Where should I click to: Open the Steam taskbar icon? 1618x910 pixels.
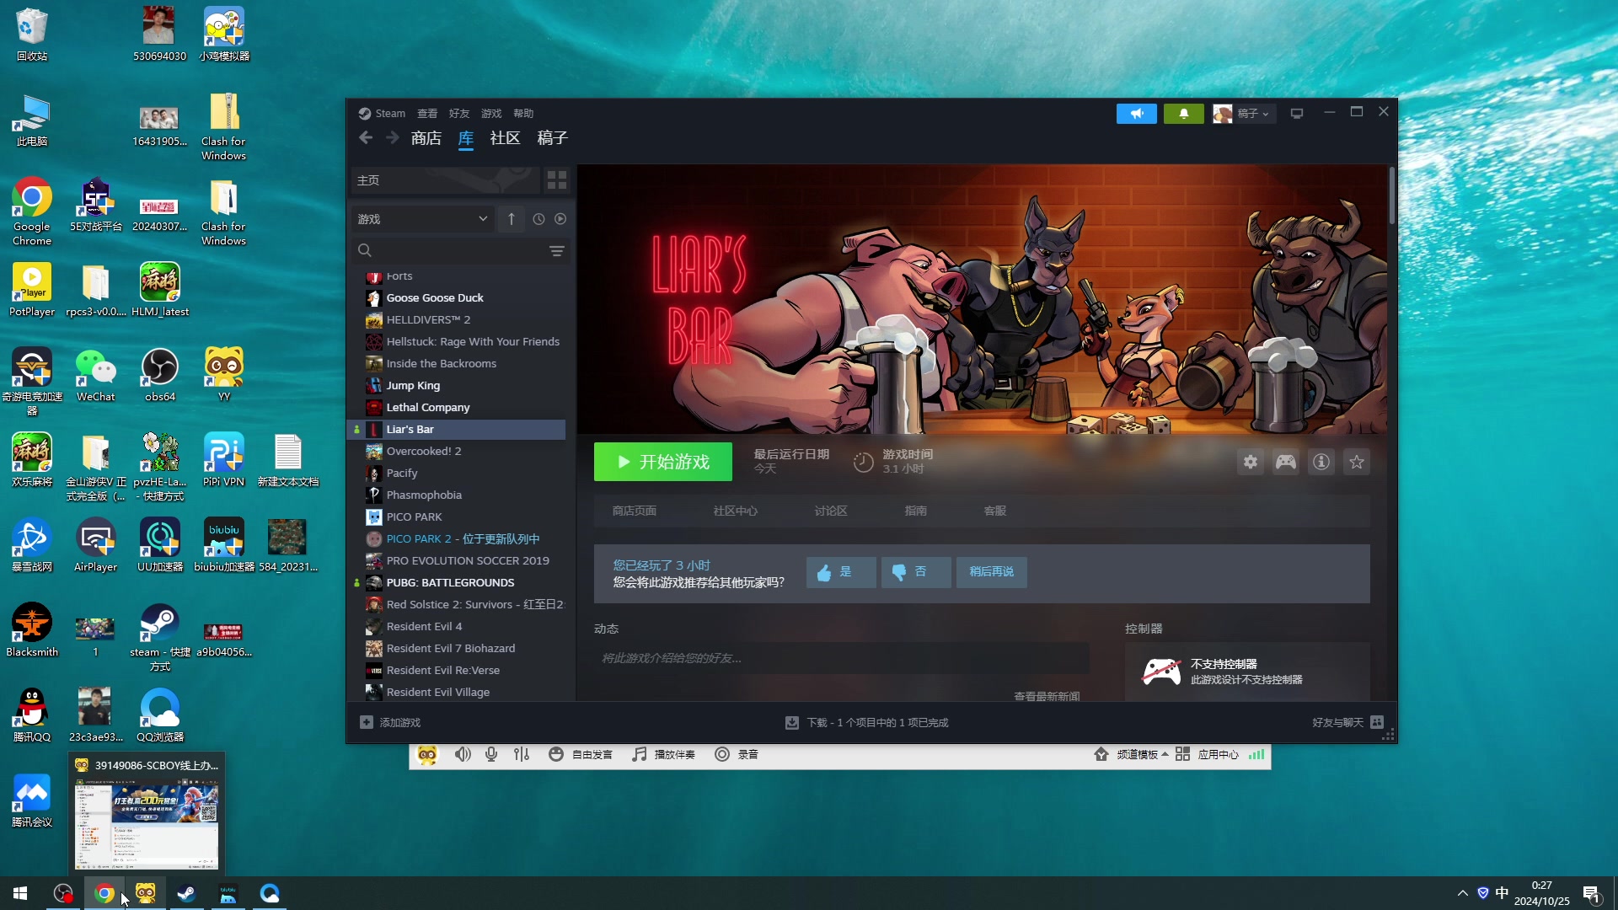coord(186,893)
